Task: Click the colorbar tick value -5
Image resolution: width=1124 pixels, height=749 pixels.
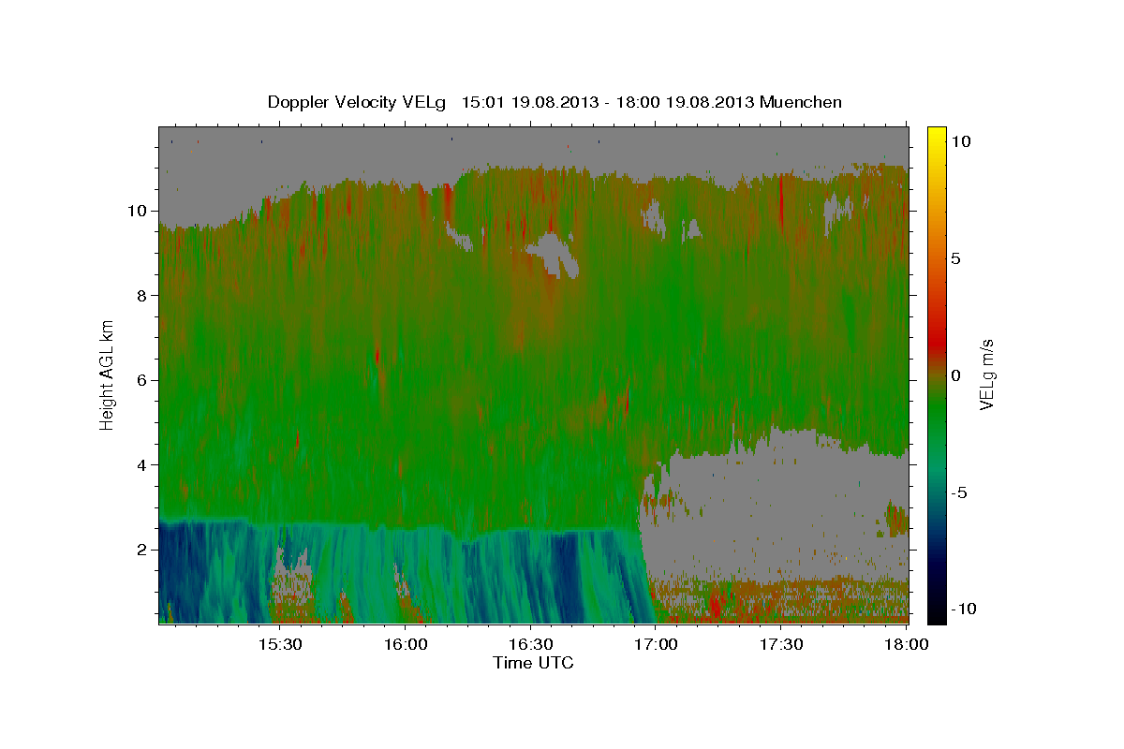Action: [960, 492]
